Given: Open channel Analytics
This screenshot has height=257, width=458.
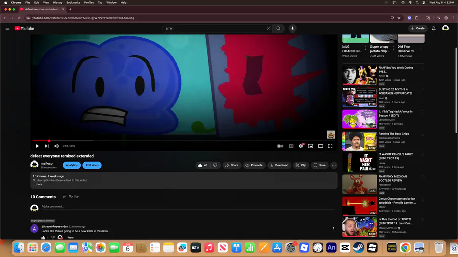Looking at the screenshot, I should tap(72, 165).
